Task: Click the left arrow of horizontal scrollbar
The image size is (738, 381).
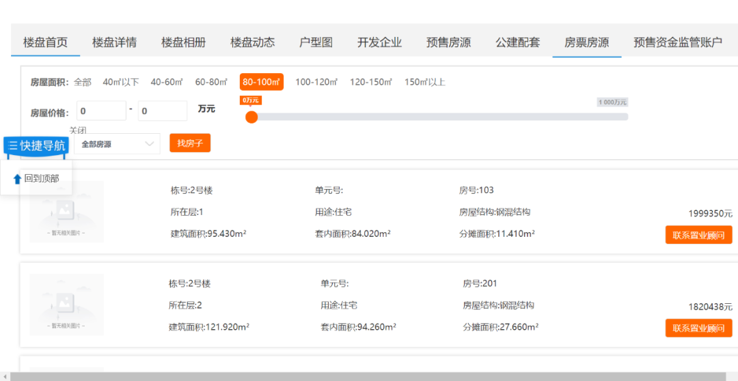Action: (5, 377)
